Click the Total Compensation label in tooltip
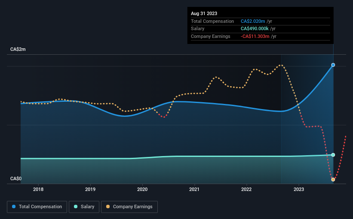This screenshot has height=219, width=353. coord(212,21)
